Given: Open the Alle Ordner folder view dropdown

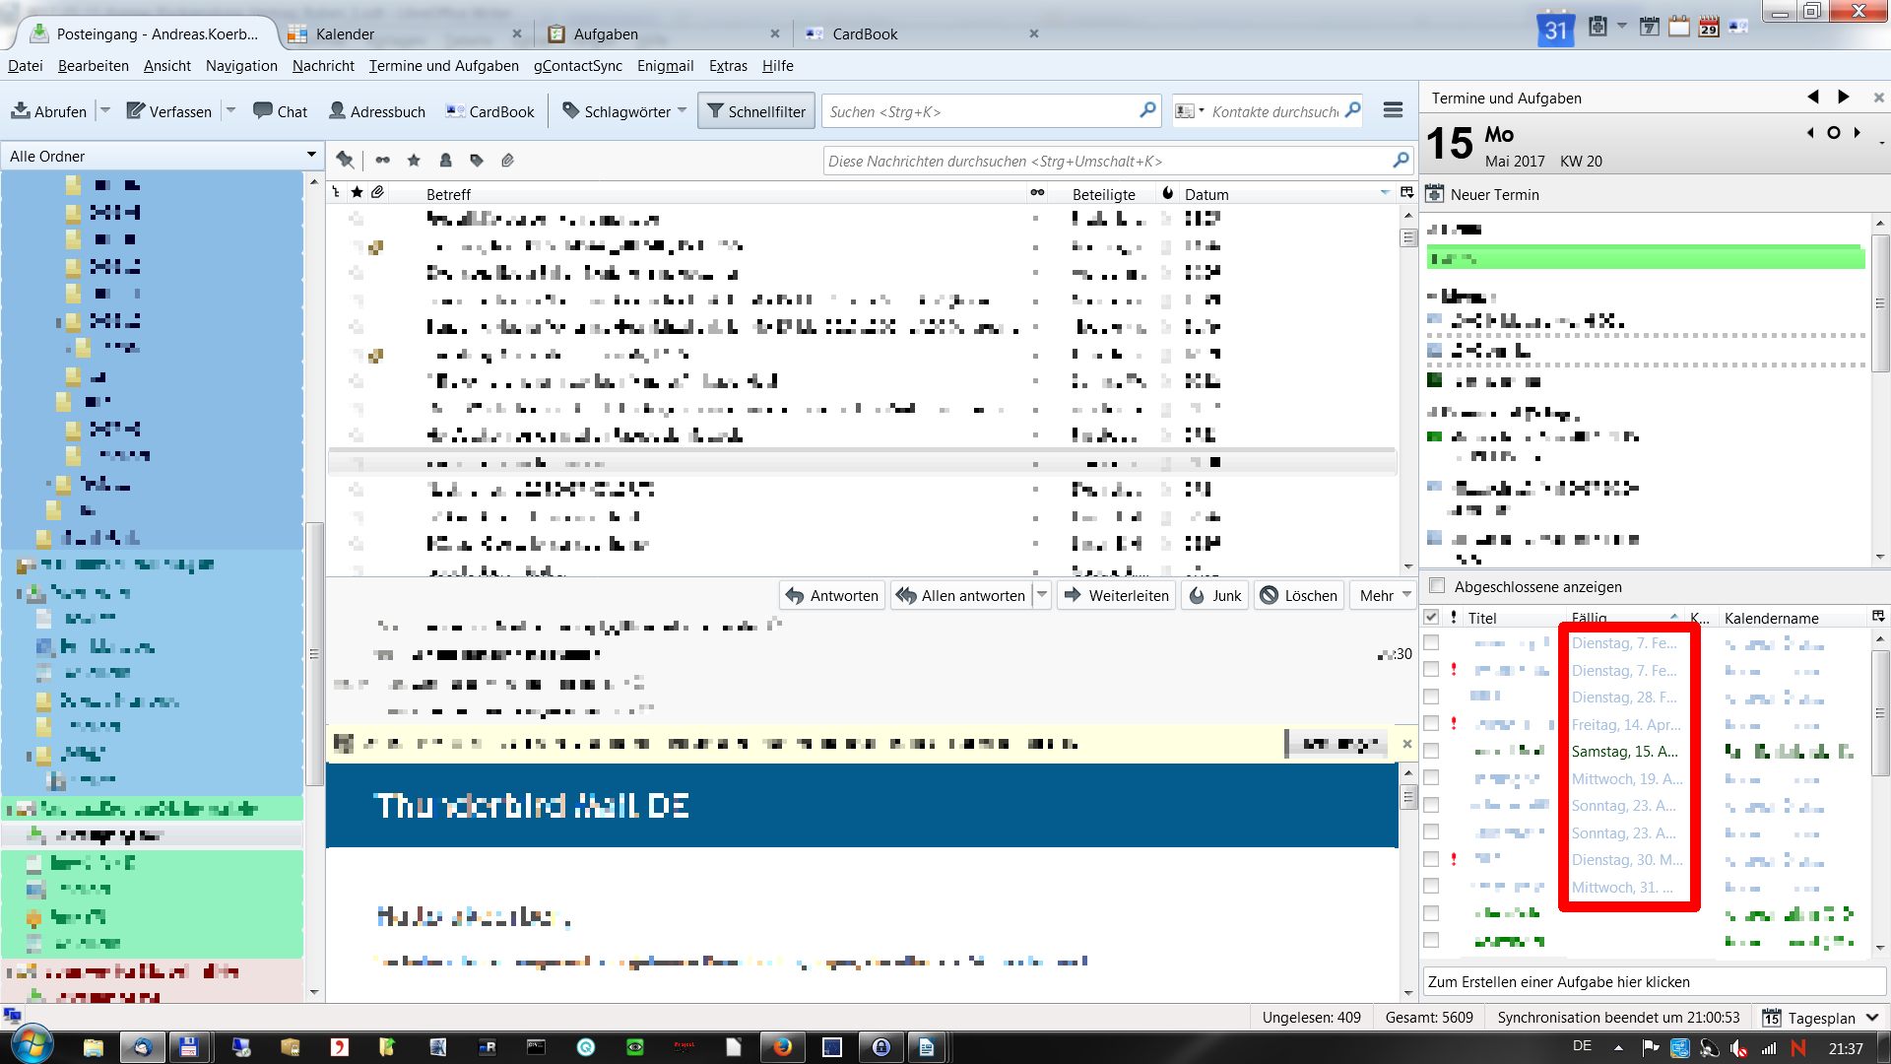Looking at the screenshot, I should (x=163, y=156).
